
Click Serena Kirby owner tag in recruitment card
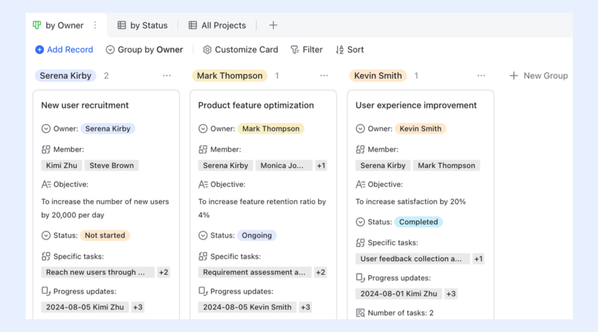[108, 129]
